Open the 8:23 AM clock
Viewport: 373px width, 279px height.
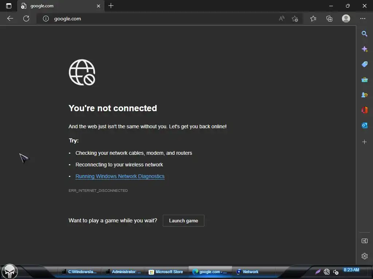(x=351, y=270)
